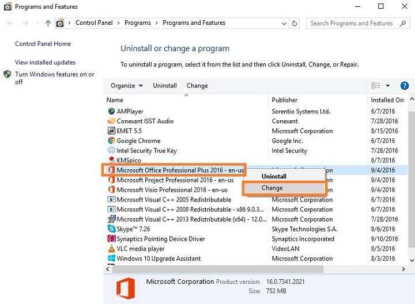415x304 pixels.
Task: Click Skype Technologies S.A. publisher cell
Action: pos(304,229)
